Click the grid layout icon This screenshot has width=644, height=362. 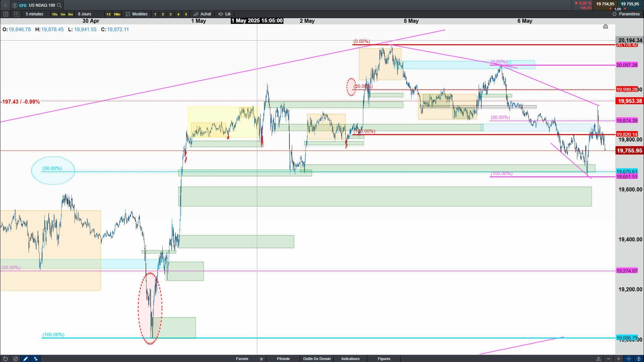16,14
